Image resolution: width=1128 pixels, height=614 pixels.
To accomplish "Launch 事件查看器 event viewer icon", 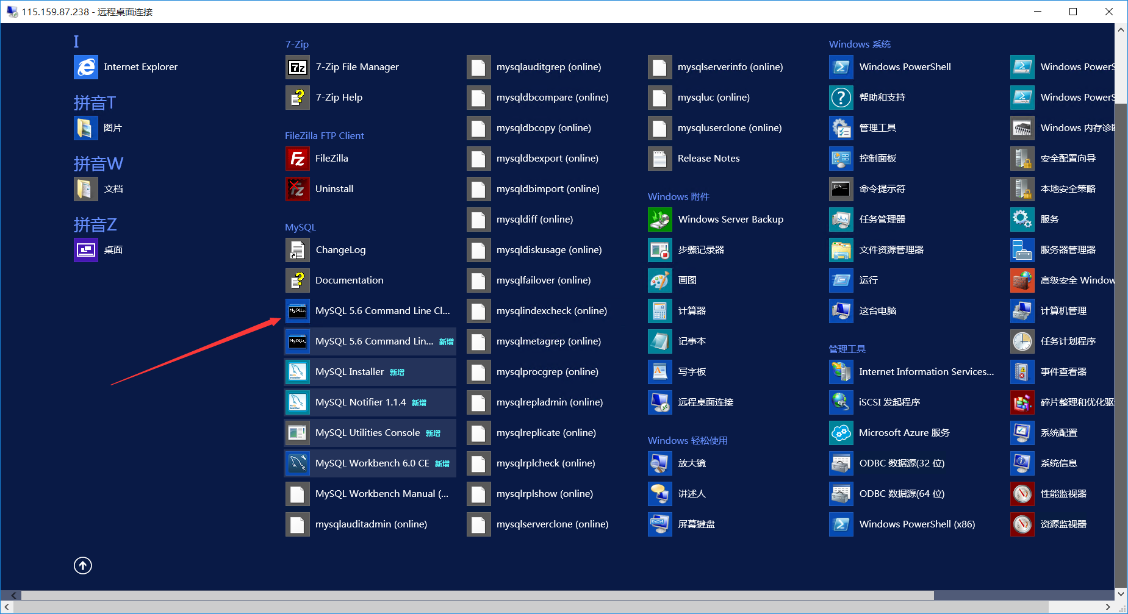I will (1022, 372).
